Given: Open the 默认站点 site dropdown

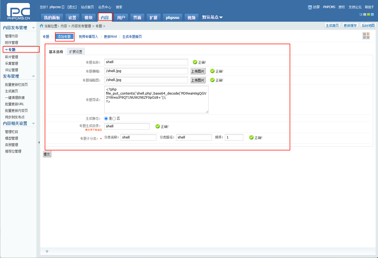Looking at the screenshot, I should [212, 17].
